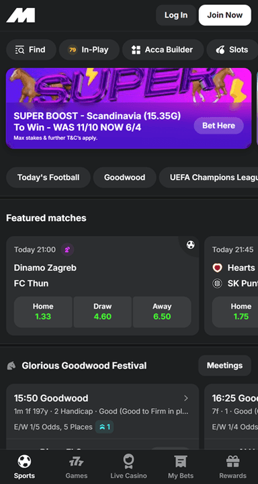The height and width of the screenshot is (484, 258).
Task: Open the Rewards gift icon
Action: 232,462
